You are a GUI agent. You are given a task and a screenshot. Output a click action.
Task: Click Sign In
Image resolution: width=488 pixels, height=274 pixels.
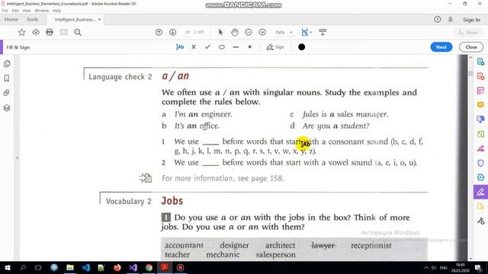pos(471,20)
